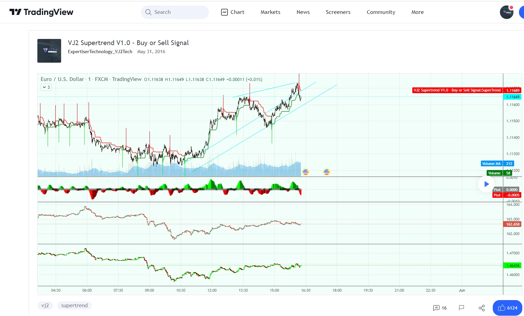Click the right US flag economic event marker
The height and width of the screenshot is (316, 524).
pos(326,172)
